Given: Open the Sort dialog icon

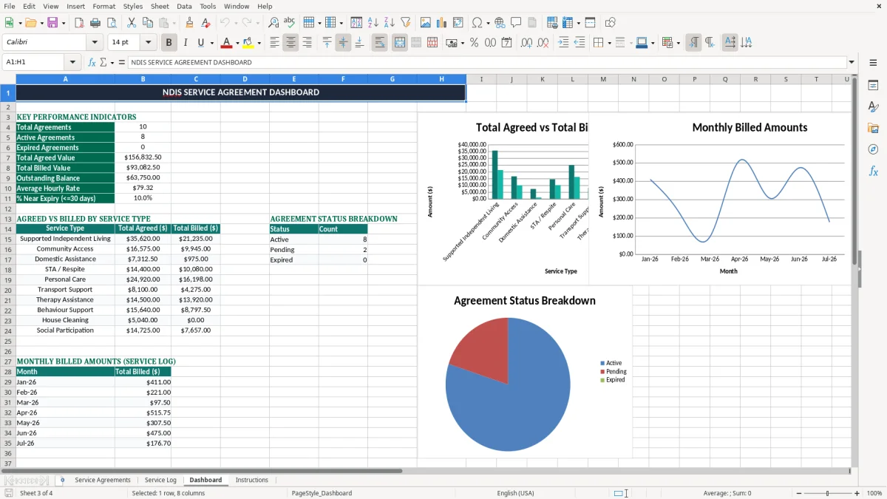Looking at the screenshot, I should coord(356,23).
